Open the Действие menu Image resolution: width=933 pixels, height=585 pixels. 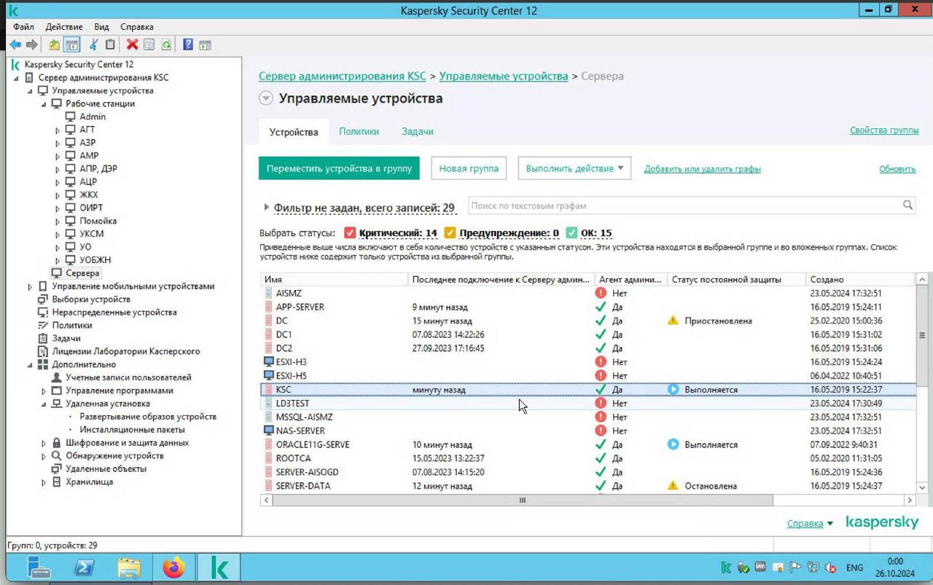point(64,27)
